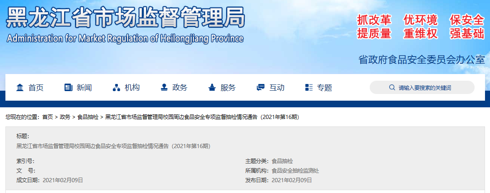Open the 专题 navigation menu item
Screen dimensions: 490x193
coord(325,87)
